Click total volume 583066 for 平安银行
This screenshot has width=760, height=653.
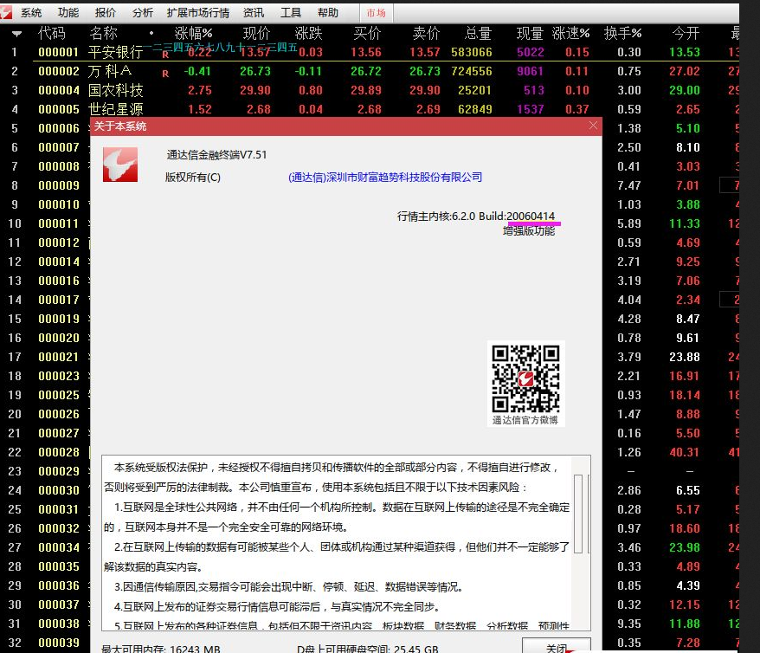472,52
